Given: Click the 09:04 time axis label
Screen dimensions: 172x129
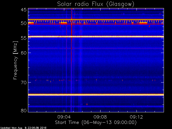Looking at the screenshot, I should pyautogui.click(x=64, y=117).
